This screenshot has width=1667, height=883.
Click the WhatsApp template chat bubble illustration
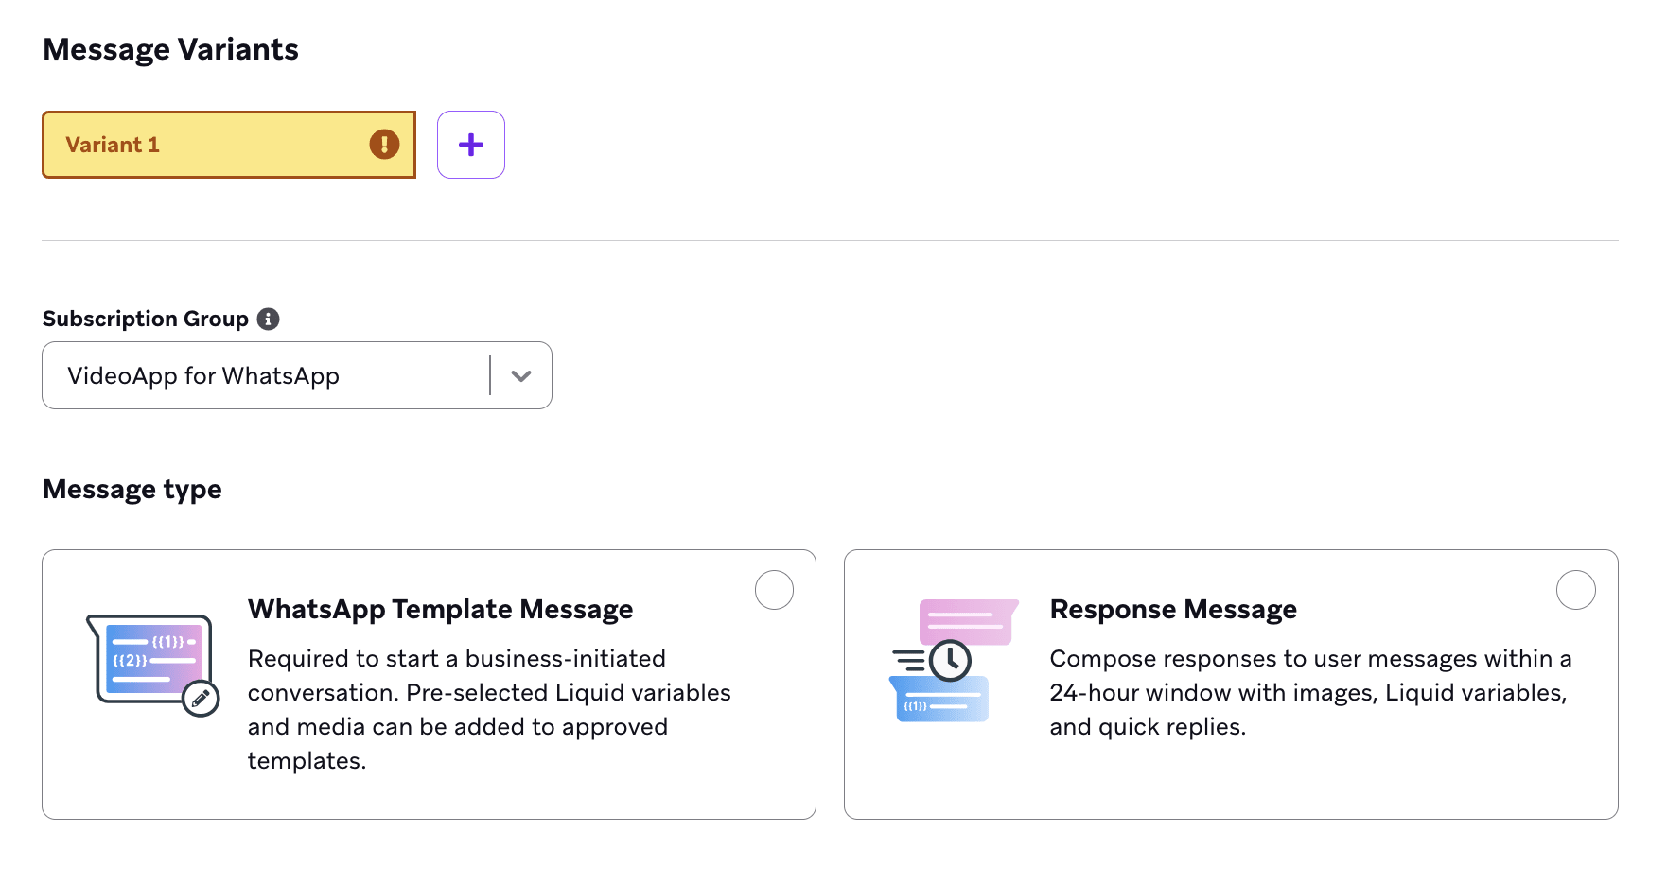(x=149, y=658)
